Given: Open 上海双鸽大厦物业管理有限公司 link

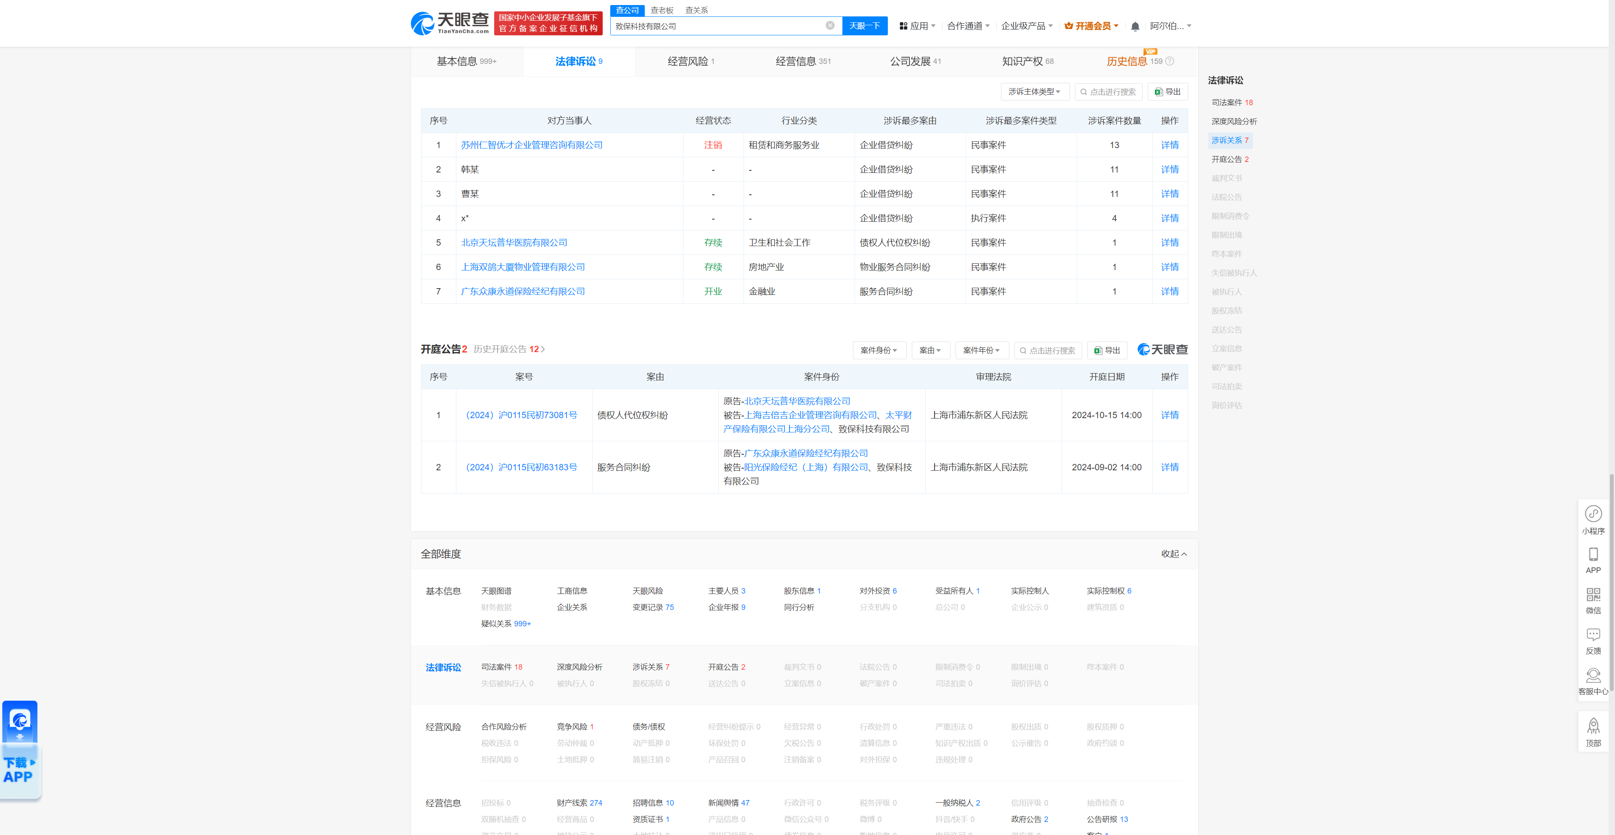Looking at the screenshot, I should tap(523, 268).
